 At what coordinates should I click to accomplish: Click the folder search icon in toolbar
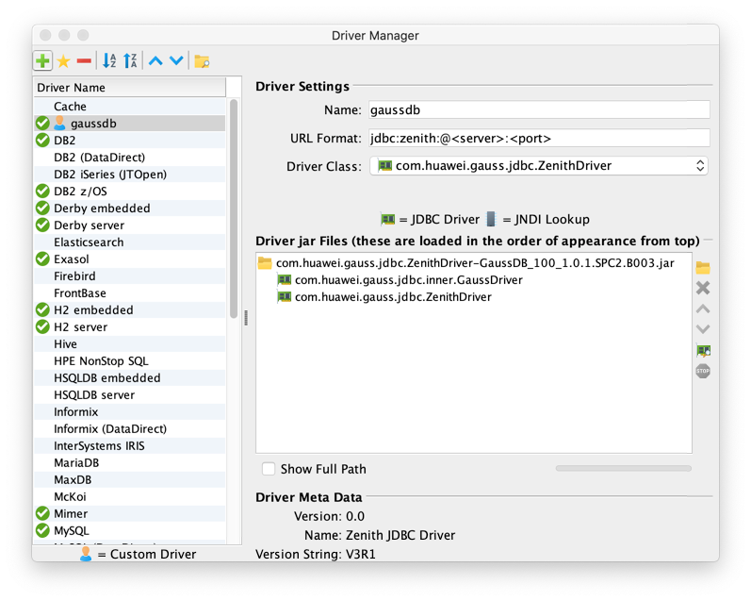point(202,61)
